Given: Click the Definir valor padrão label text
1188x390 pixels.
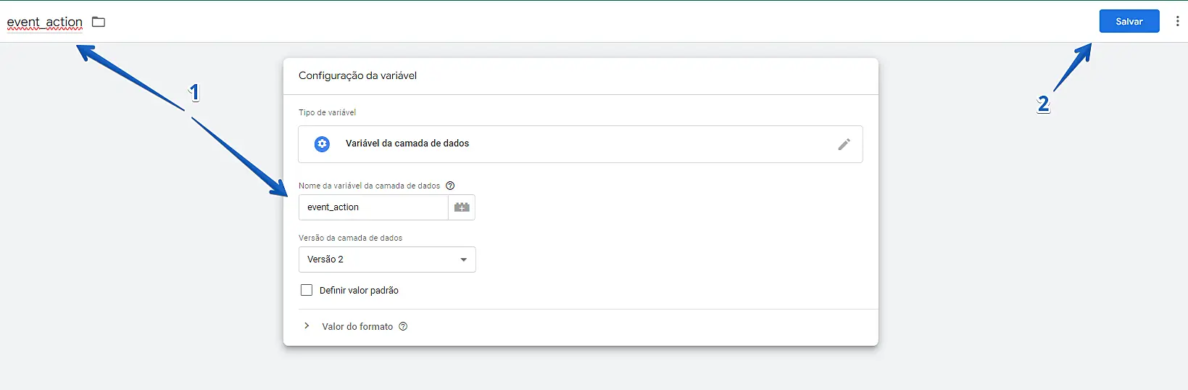Looking at the screenshot, I should (359, 291).
